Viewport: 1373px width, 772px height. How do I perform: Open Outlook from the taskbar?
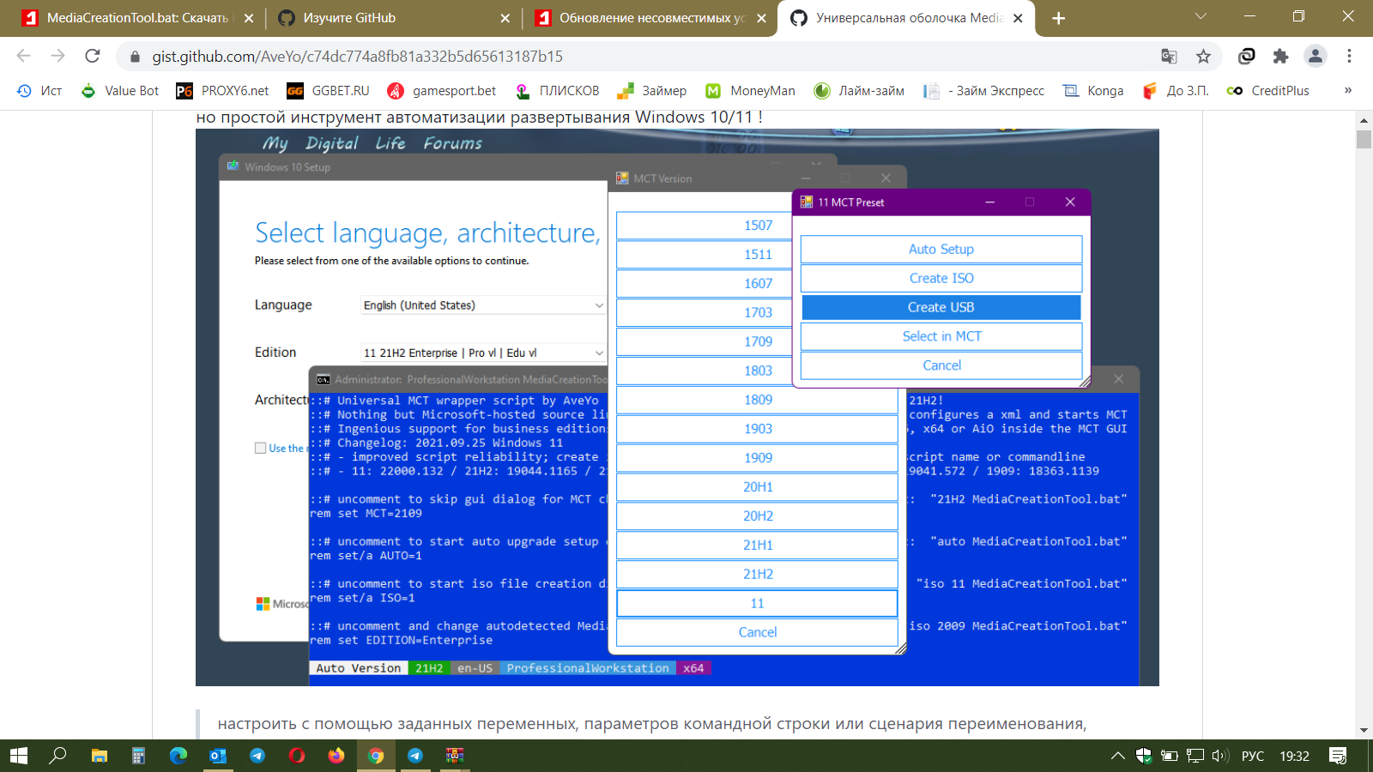(x=218, y=756)
